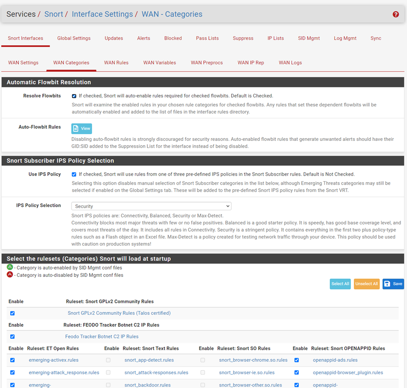Viewport: 407px width, 388px height.
Task: Open the snort_app-detect.rules link
Action: pos(149,360)
